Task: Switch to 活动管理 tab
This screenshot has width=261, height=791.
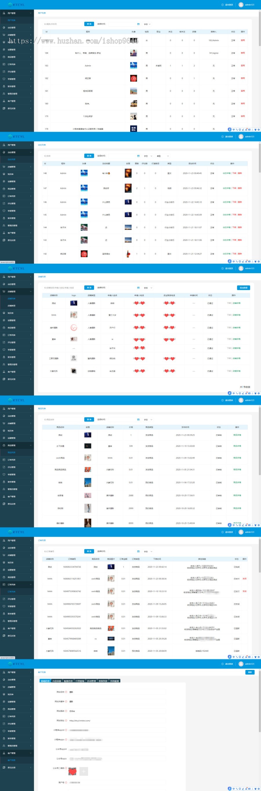Action: [x=91, y=681]
